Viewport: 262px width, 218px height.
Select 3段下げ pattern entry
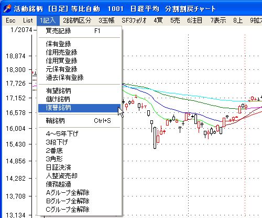click(79, 142)
